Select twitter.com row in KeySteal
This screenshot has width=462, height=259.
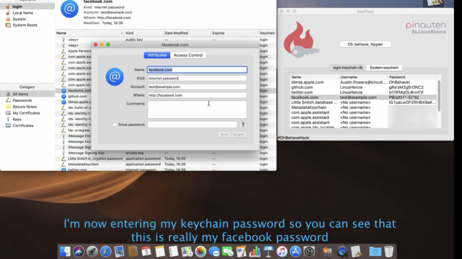point(363,92)
